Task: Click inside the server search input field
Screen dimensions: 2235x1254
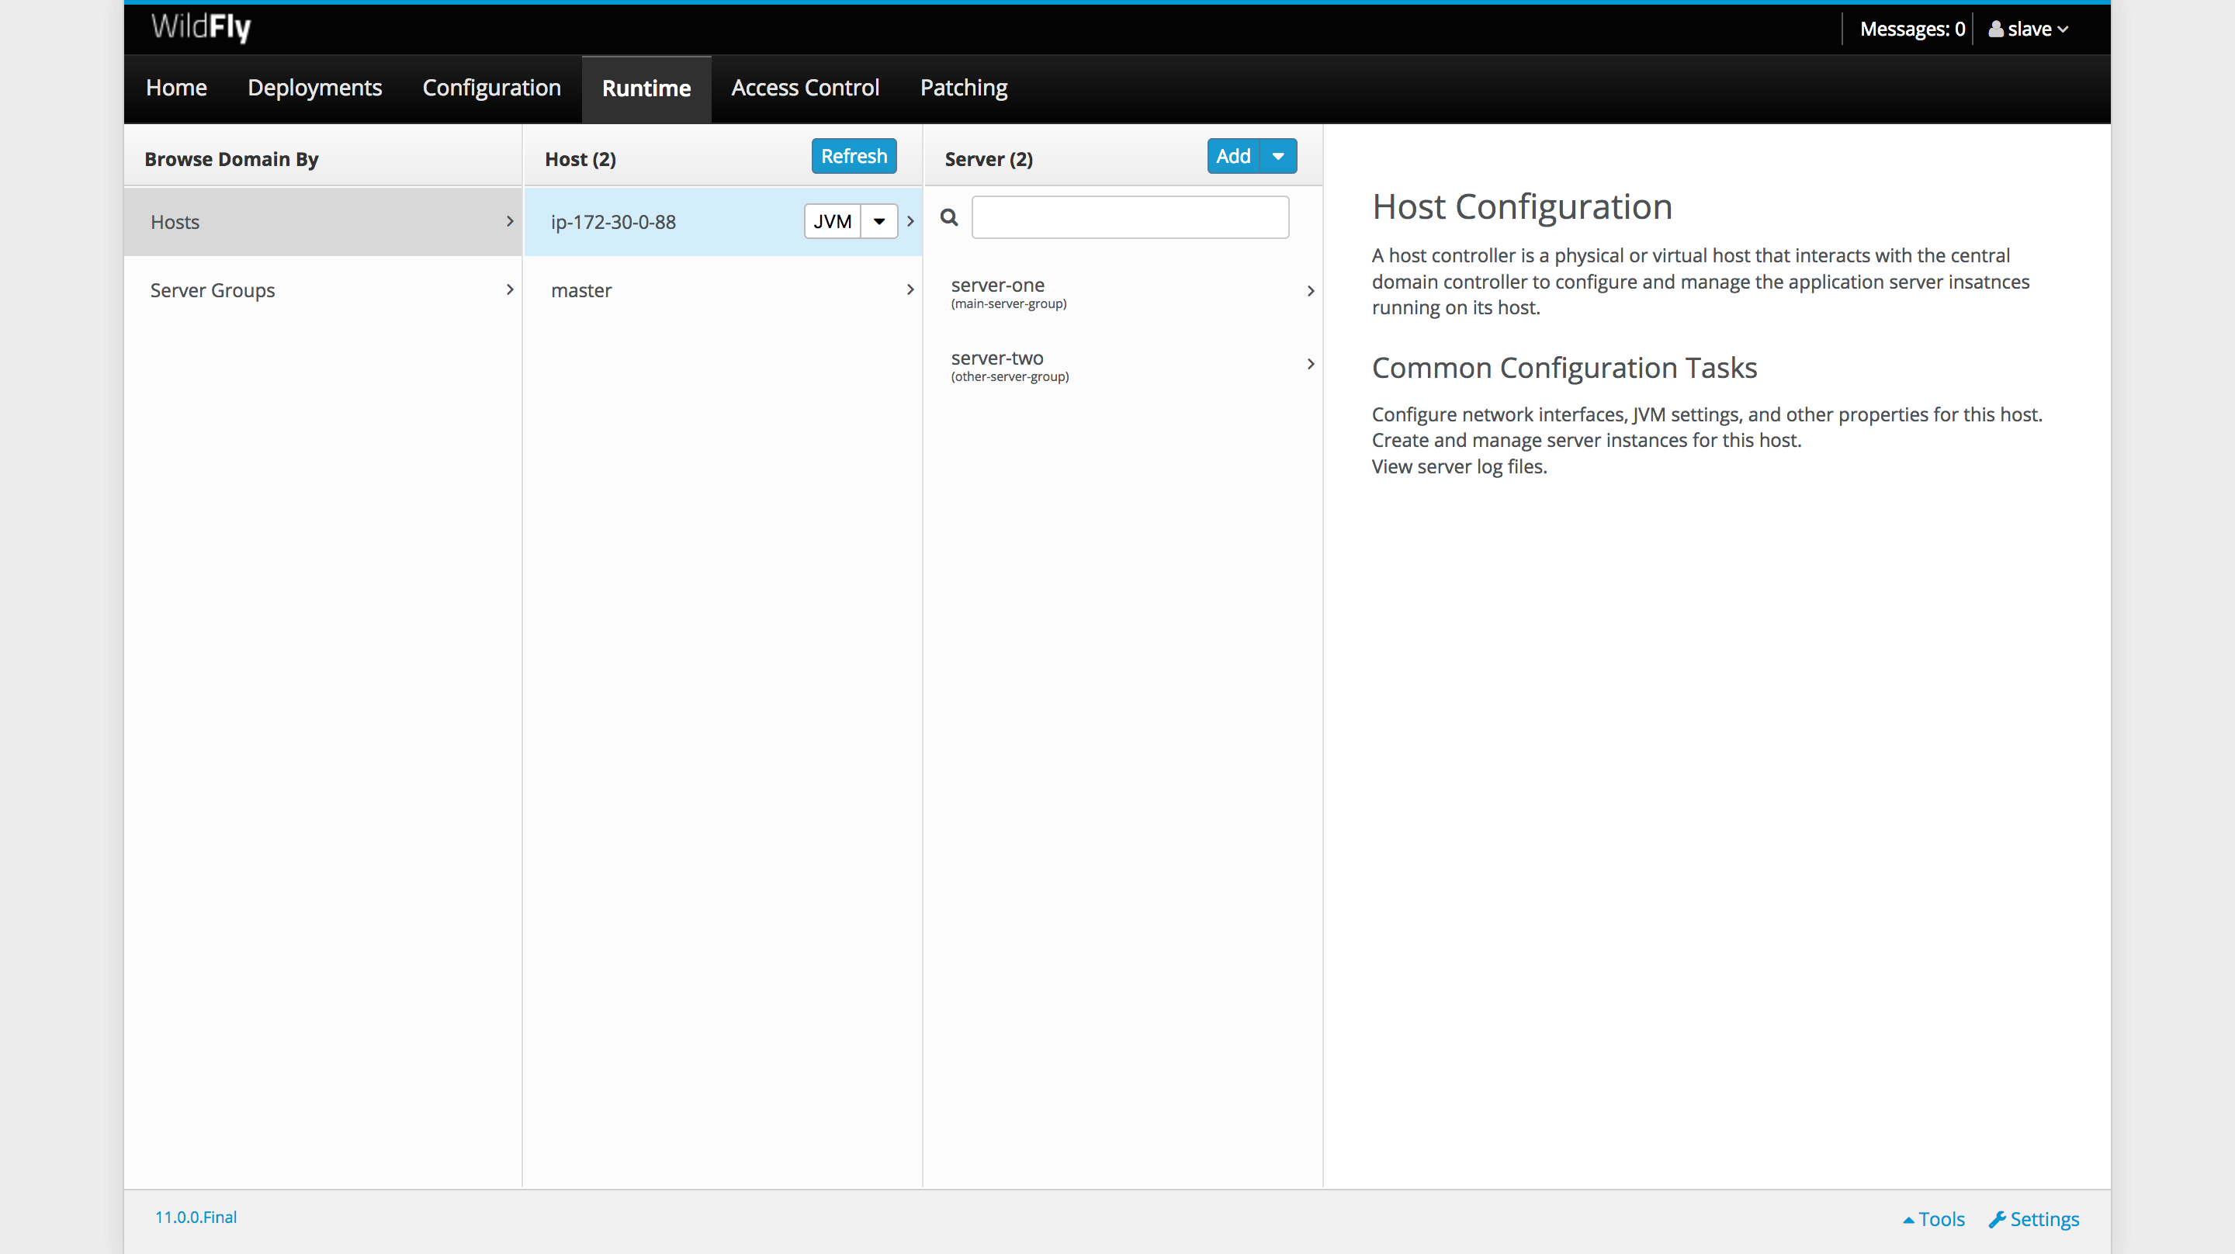Action: tap(1130, 217)
